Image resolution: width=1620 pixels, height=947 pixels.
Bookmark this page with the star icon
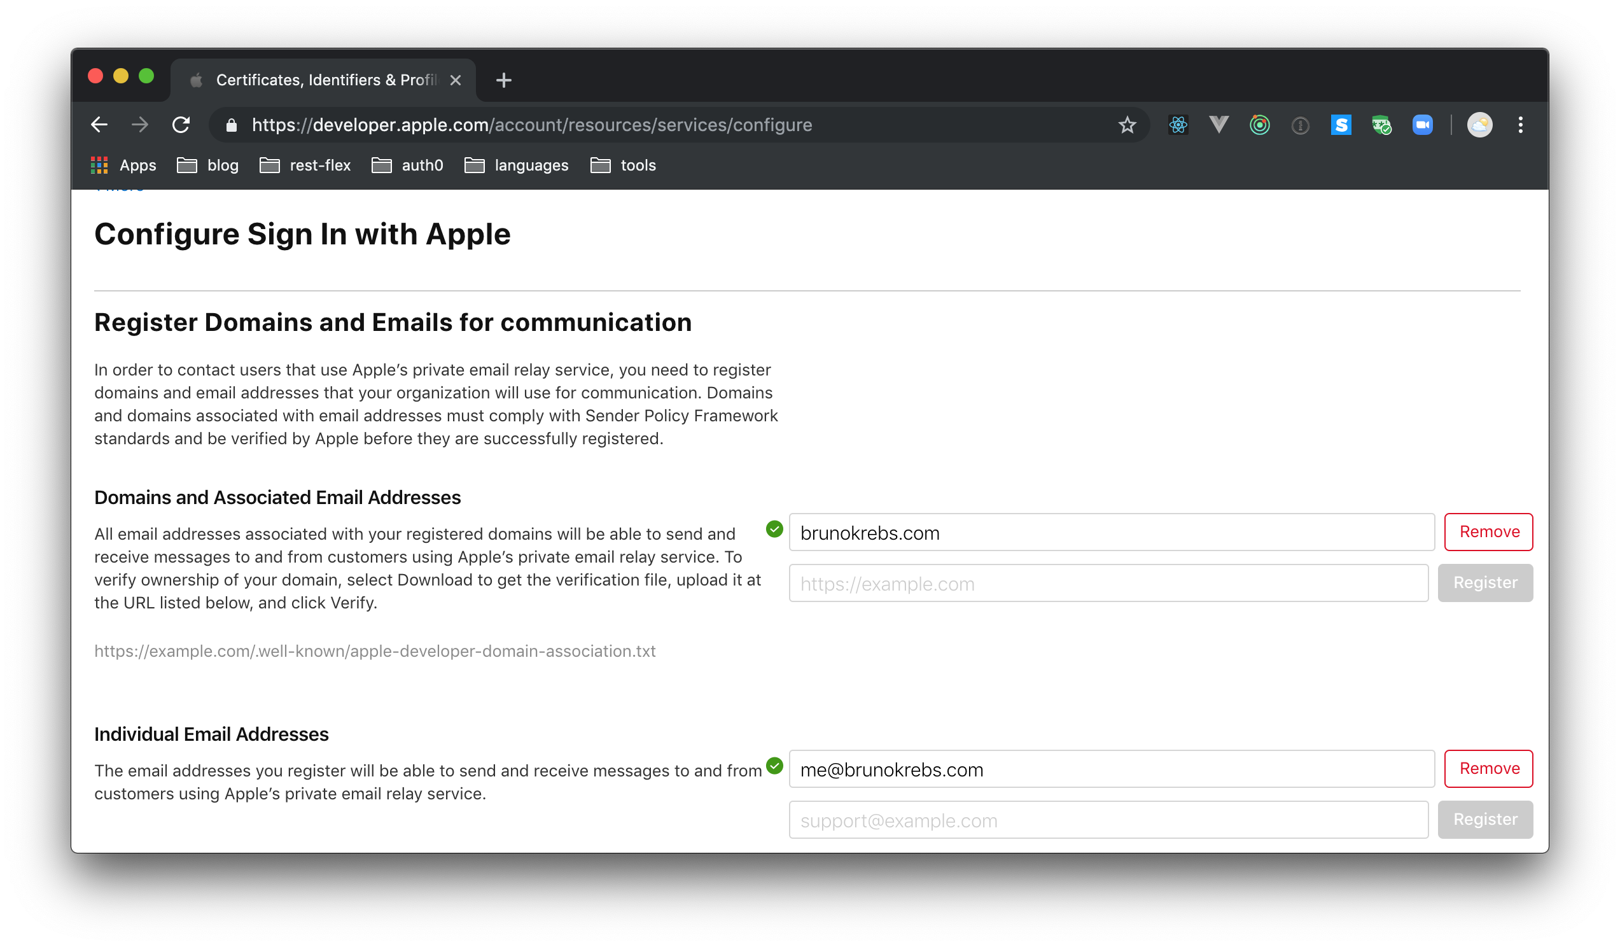[x=1127, y=125]
